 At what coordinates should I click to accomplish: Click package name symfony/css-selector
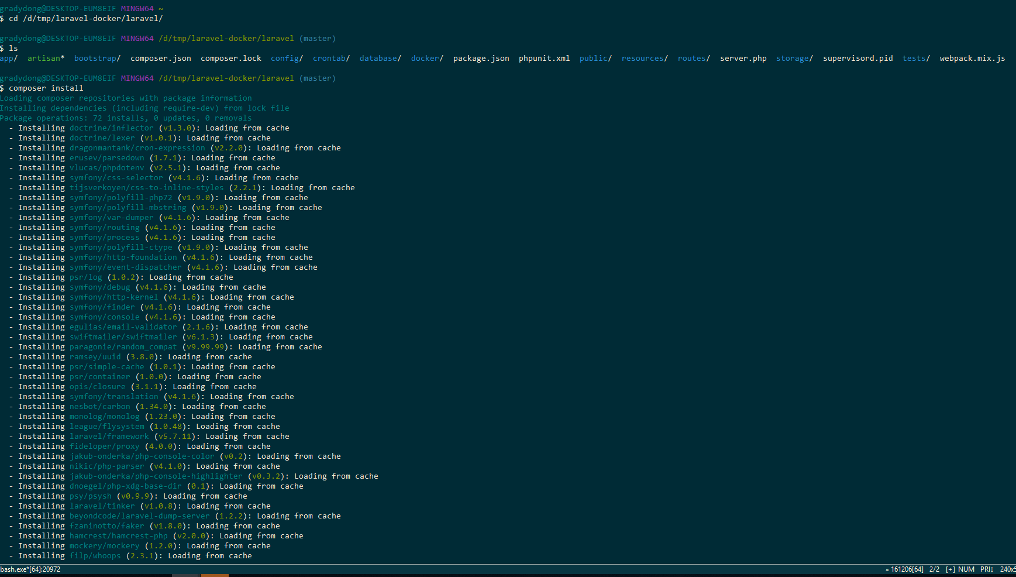point(116,178)
